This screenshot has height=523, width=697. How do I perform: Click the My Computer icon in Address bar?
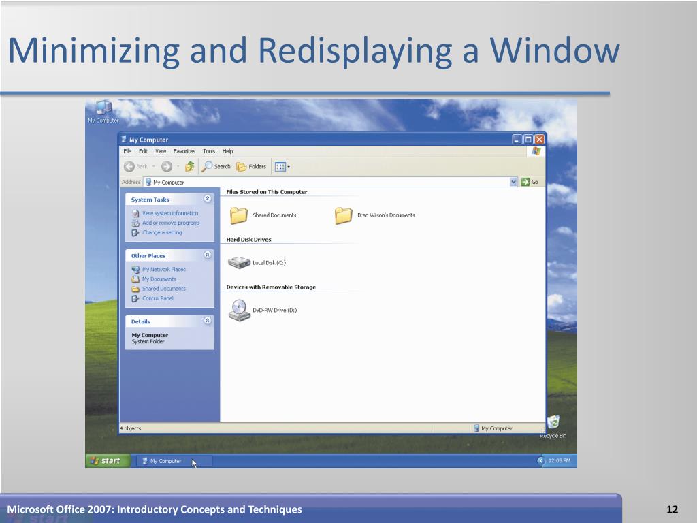148,182
